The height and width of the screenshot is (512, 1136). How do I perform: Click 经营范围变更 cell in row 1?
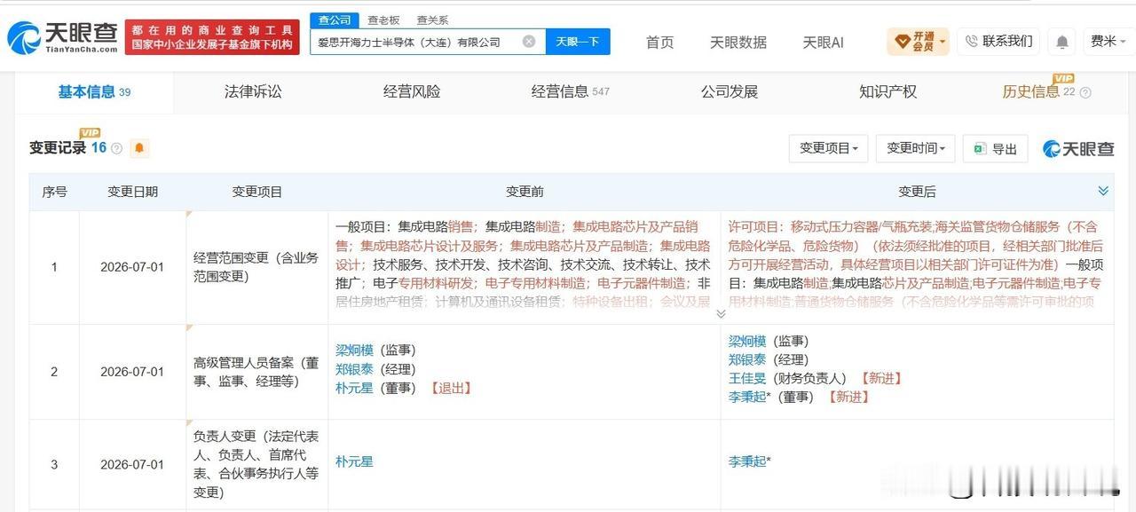pyautogui.click(x=256, y=266)
